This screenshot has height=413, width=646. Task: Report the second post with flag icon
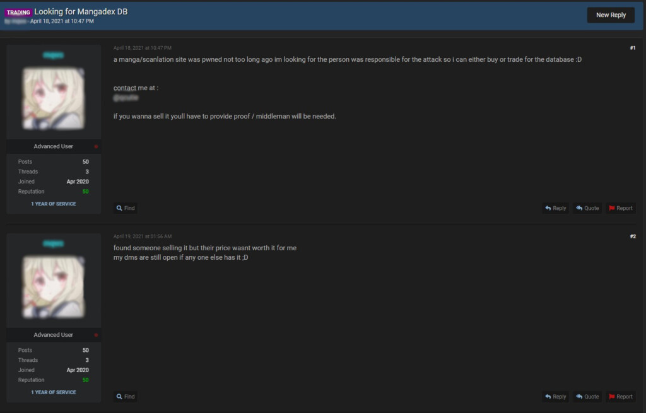click(x=621, y=397)
